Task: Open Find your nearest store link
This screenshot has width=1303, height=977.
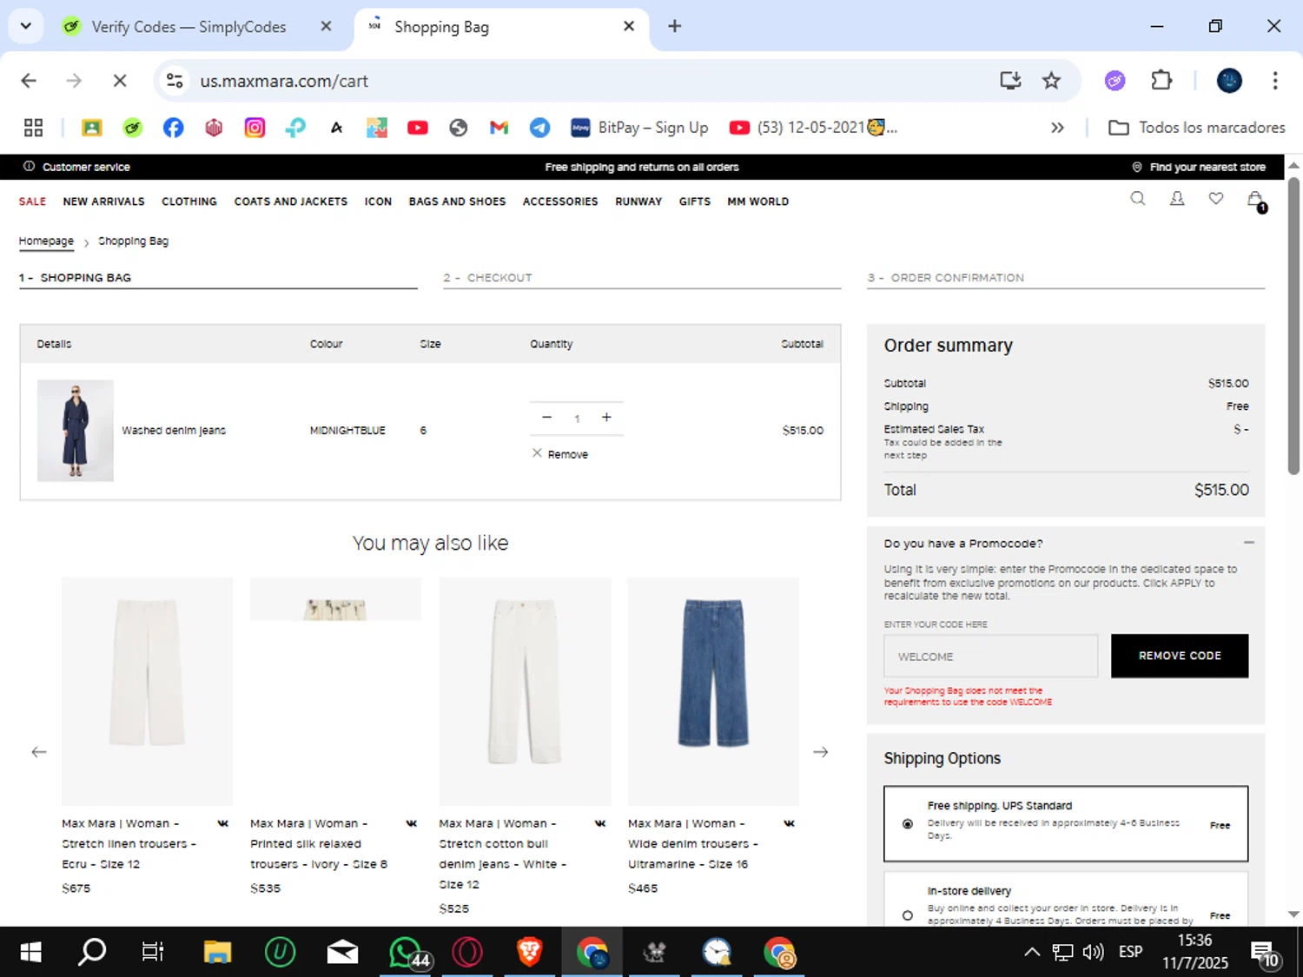Action: pyautogui.click(x=1199, y=167)
